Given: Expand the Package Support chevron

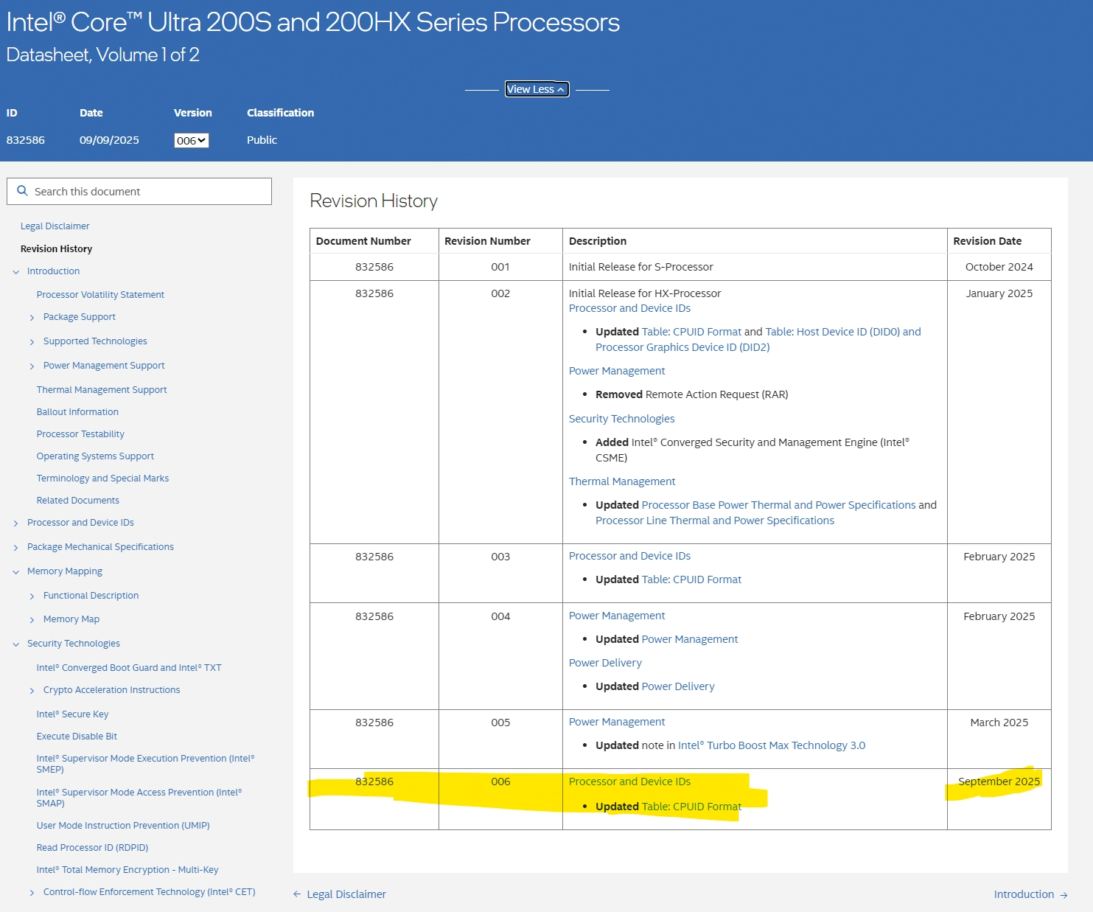Looking at the screenshot, I should coord(32,318).
